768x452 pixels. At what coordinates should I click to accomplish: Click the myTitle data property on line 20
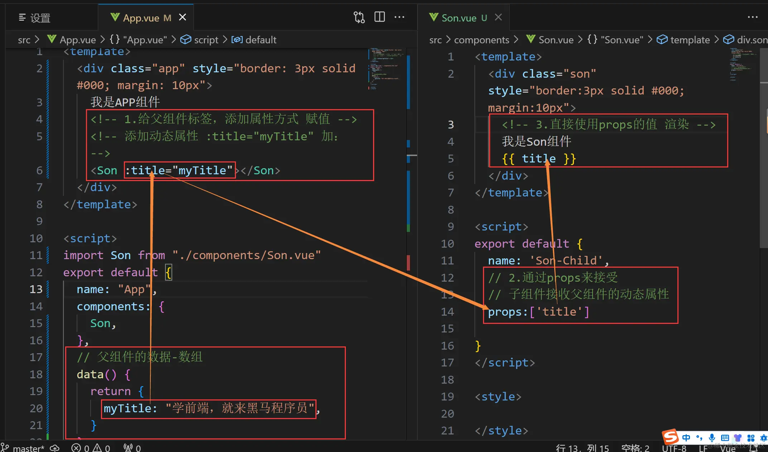pos(130,408)
